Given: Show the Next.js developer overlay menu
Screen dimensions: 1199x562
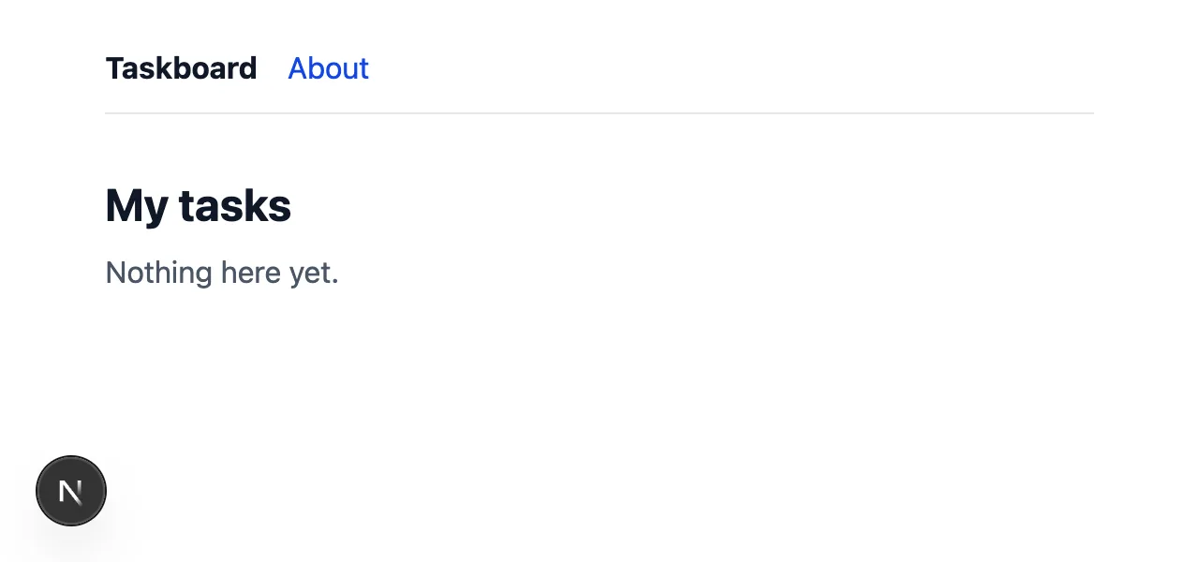Looking at the screenshot, I should tap(71, 491).
